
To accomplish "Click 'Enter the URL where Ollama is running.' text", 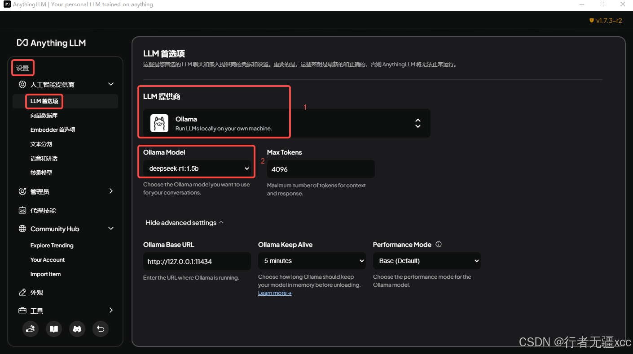I will click(x=191, y=278).
